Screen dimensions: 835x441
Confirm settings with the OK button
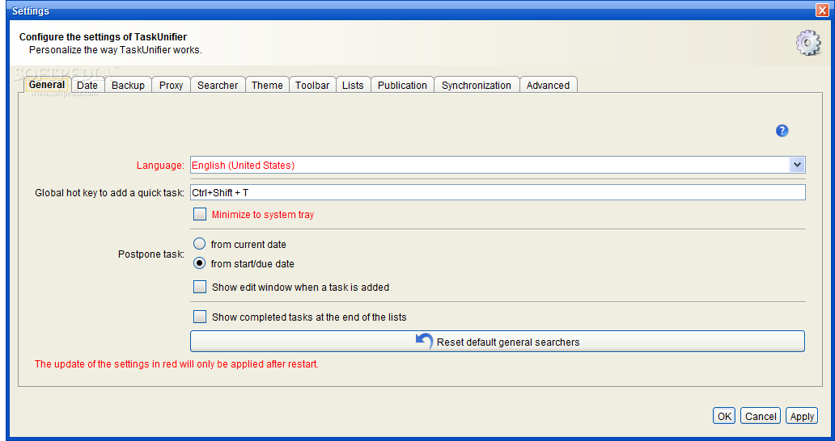tap(724, 416)
